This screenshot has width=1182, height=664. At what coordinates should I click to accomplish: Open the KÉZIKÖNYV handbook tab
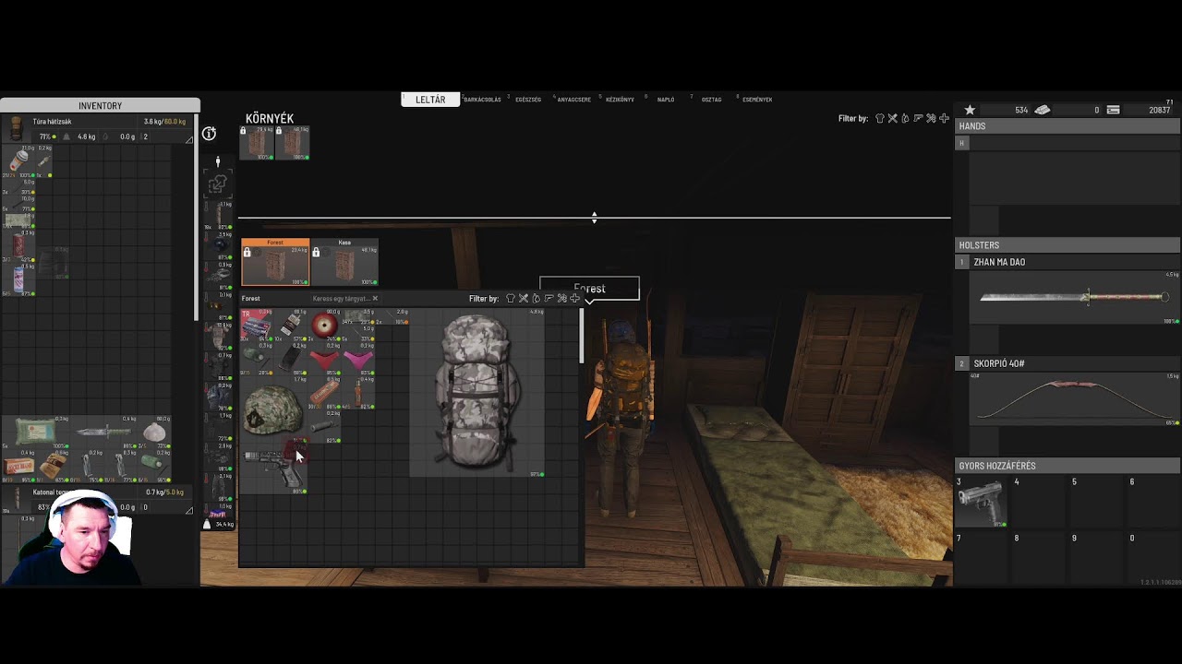(x=620, y=100)
